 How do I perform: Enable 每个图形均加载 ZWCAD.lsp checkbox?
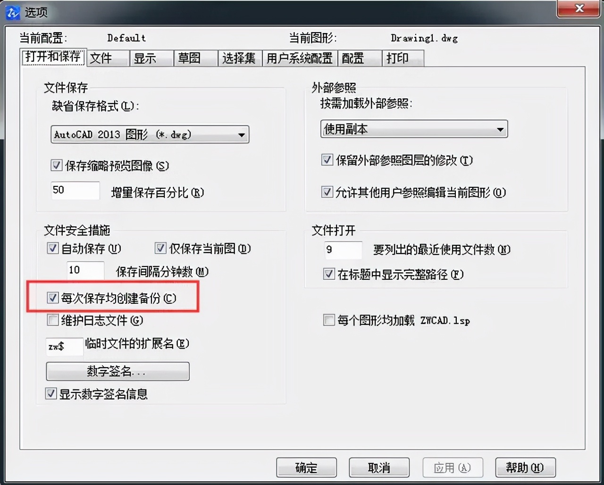point(328,320)
